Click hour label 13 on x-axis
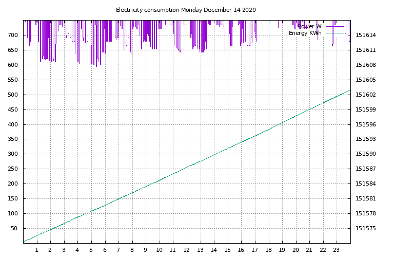394x257 pixels. (200, 250)
